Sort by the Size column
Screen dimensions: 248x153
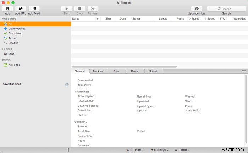pyautogui.click(x=108, y=19)
